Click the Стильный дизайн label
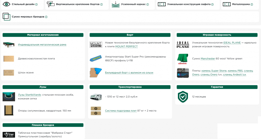 pos(23,4)
